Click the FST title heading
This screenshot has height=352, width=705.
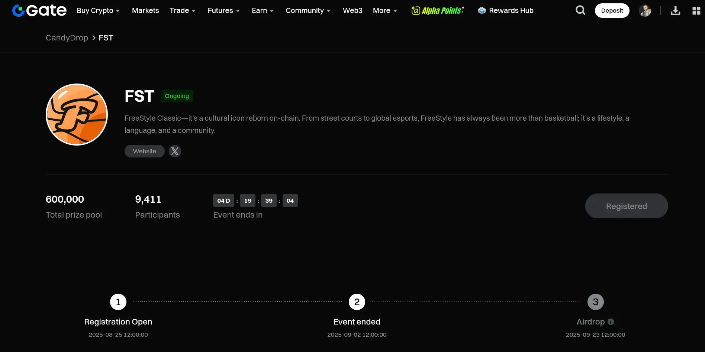[x=139, y=96]
